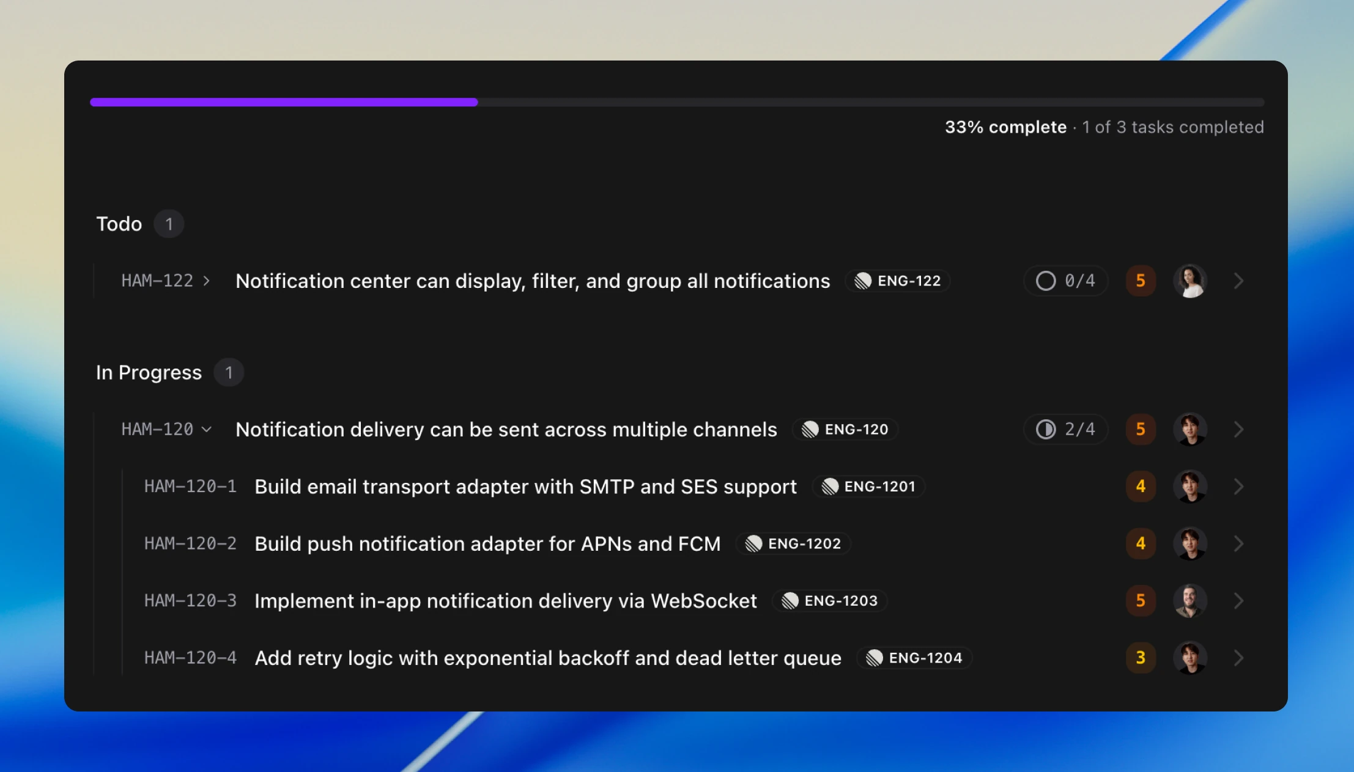Open the Todo section header
The image size is (1354, 772).
pyautogui.click(x=119, y=224)
